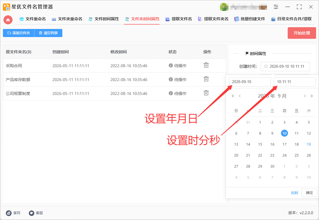The image size is (319, 220).
Task: Jump to next year with double-right arrow
Action: [x=311, y=96]
